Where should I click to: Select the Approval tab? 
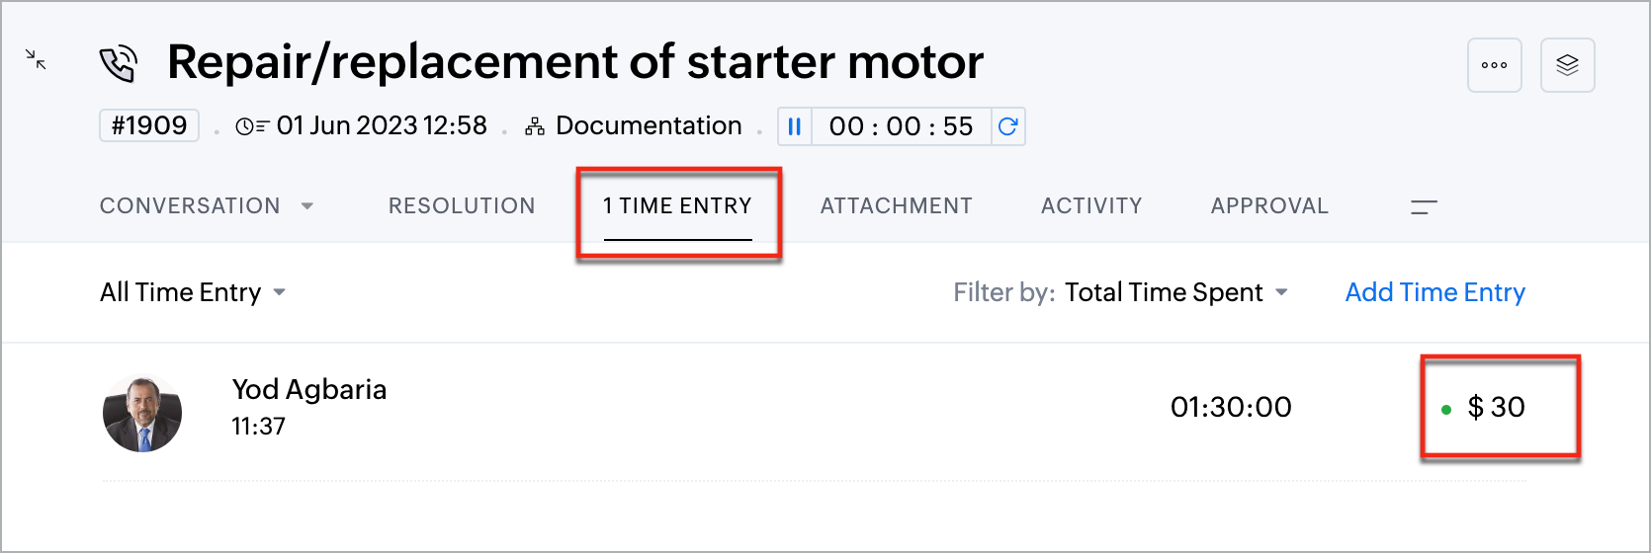click(x=1269, y=205)
